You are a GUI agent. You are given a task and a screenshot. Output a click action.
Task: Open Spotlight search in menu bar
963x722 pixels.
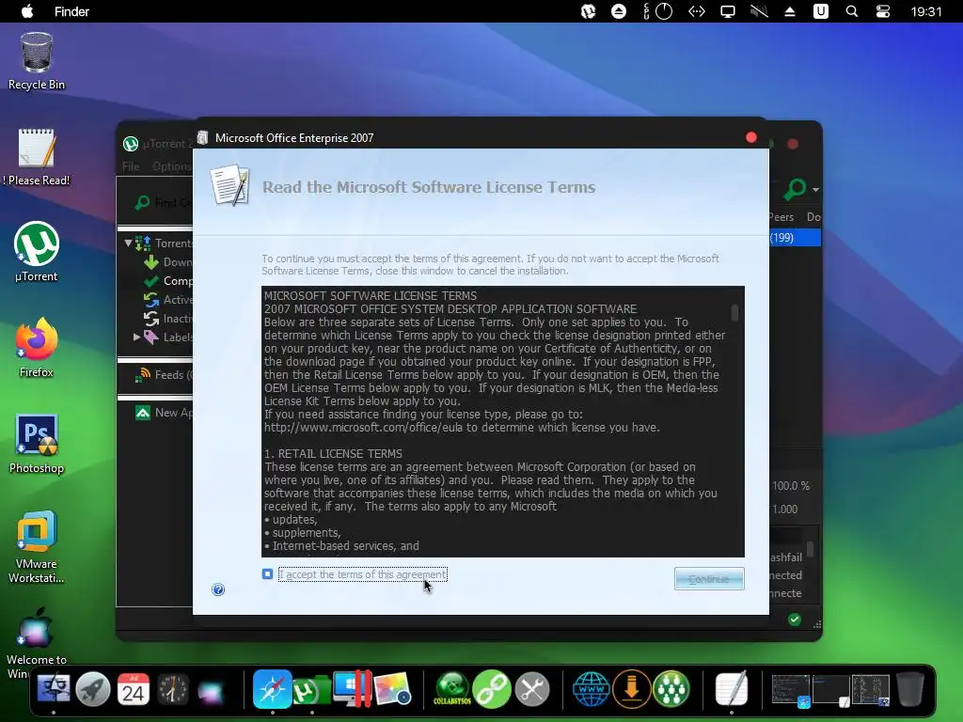pyautogui.click(x=852, y=11)
